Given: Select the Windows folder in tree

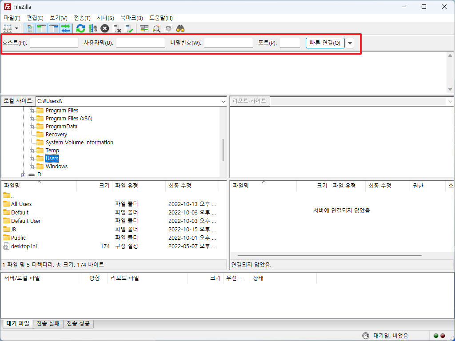Looking at the screenshot, I should [x=56, y=167].
